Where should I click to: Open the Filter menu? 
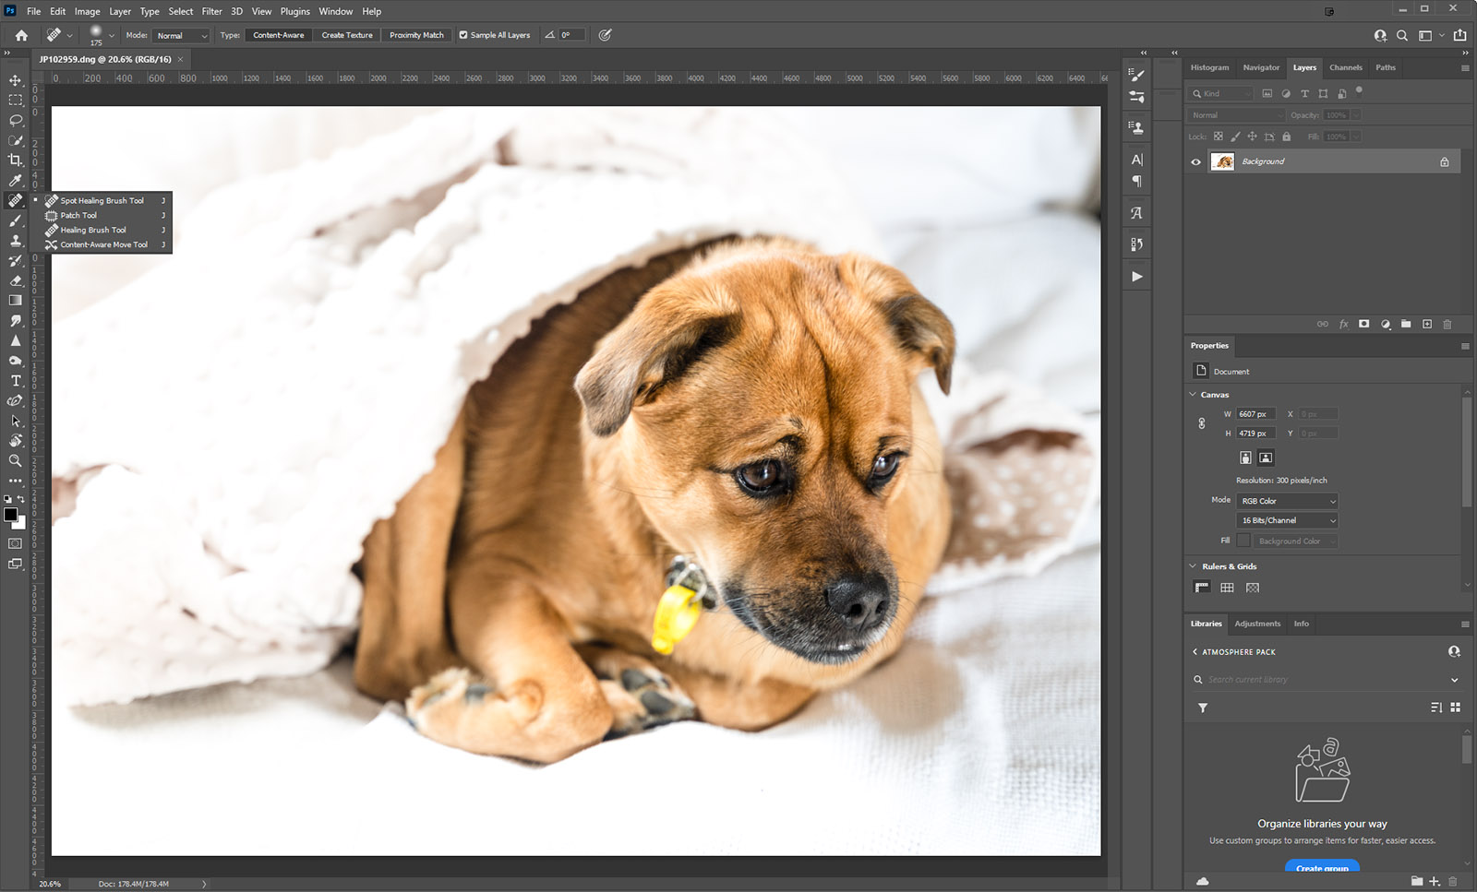pyautogui.click(x=211, y=11)
